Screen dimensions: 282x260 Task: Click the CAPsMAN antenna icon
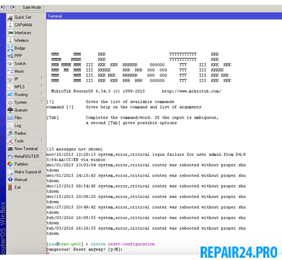10,25
